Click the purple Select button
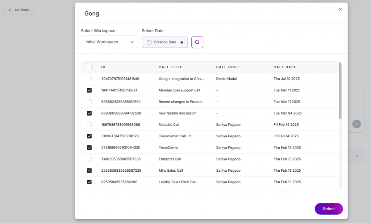 pyautogui.click(x=329, y=209)
